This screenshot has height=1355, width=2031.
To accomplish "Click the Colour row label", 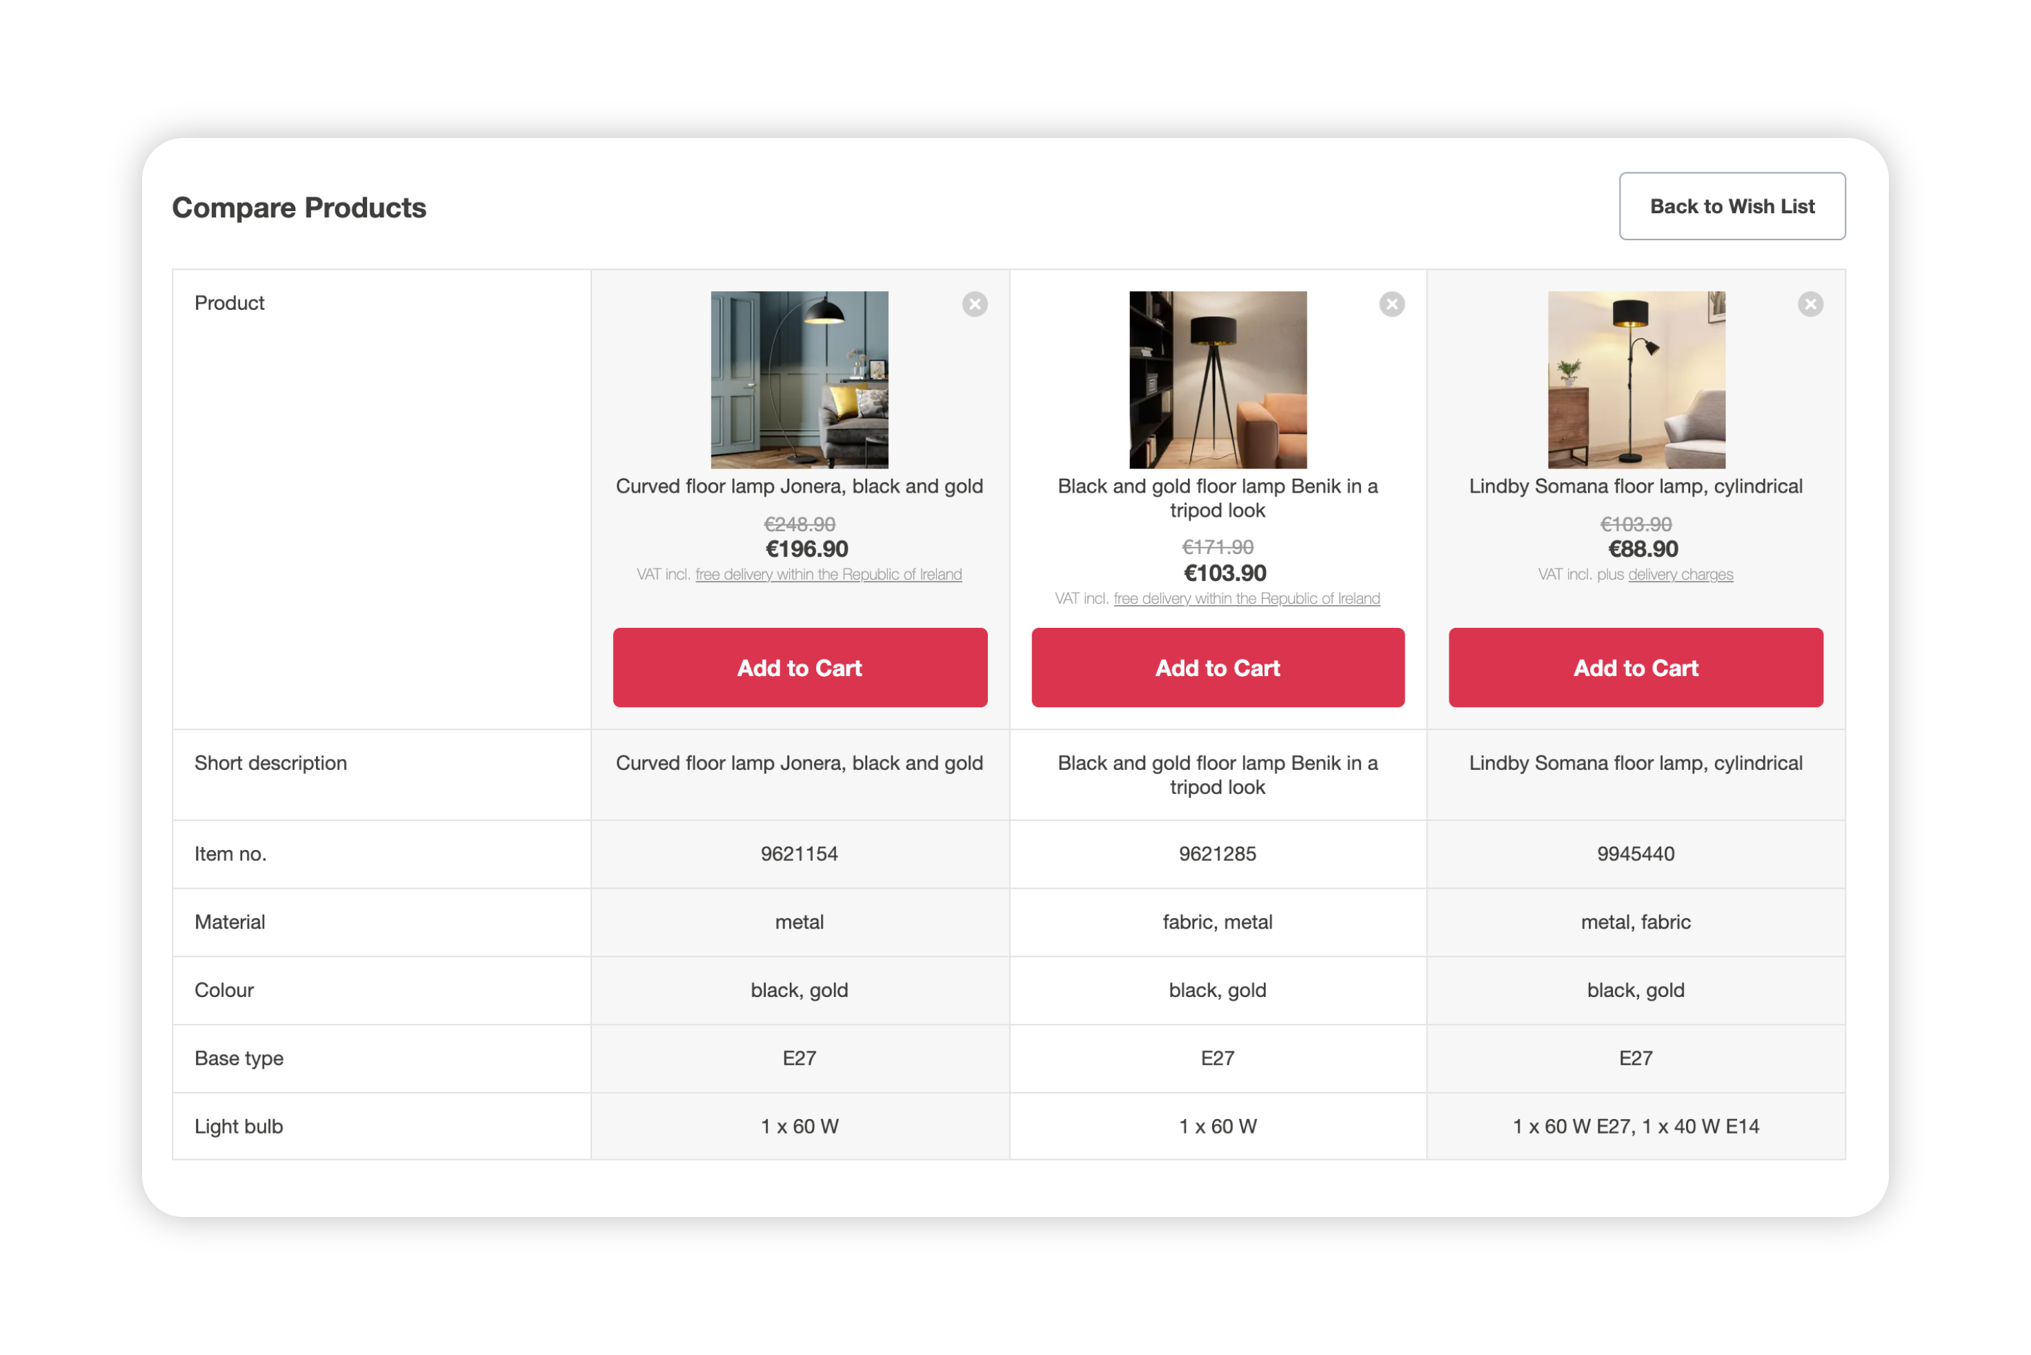I will 224,990.
